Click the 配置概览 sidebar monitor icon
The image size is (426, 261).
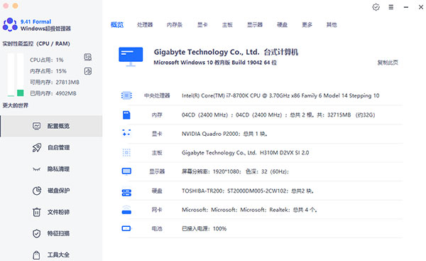click(x=37, y=126)
